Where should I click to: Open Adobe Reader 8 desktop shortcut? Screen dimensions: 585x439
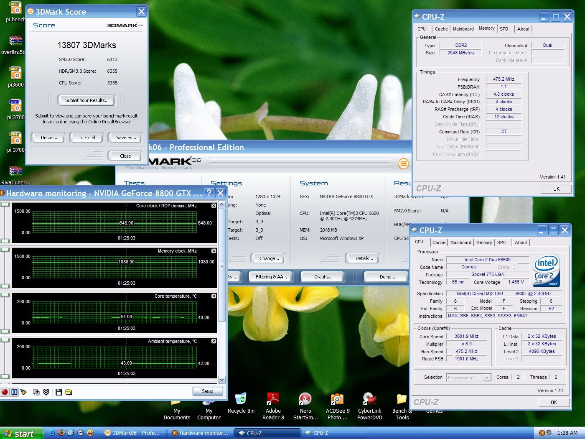(273, 406)
